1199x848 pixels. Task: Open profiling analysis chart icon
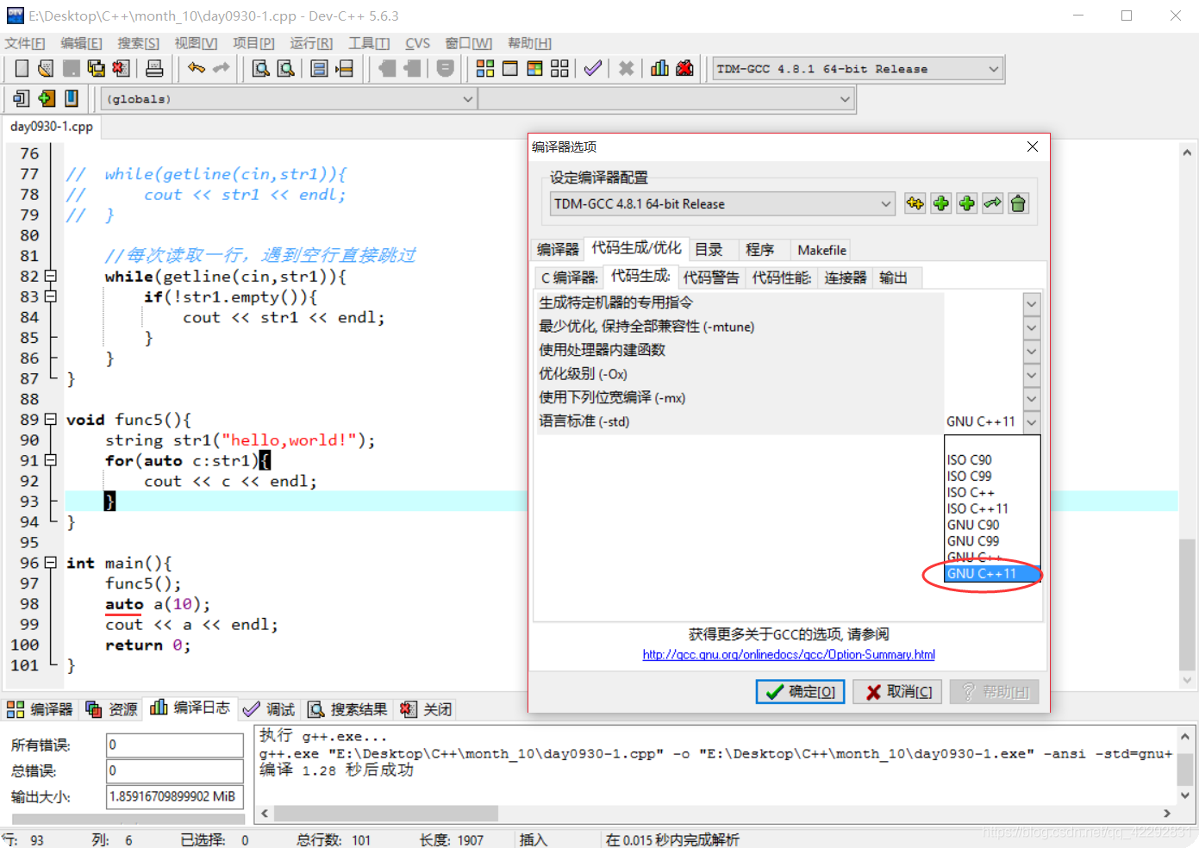click(x=659, y=68)
